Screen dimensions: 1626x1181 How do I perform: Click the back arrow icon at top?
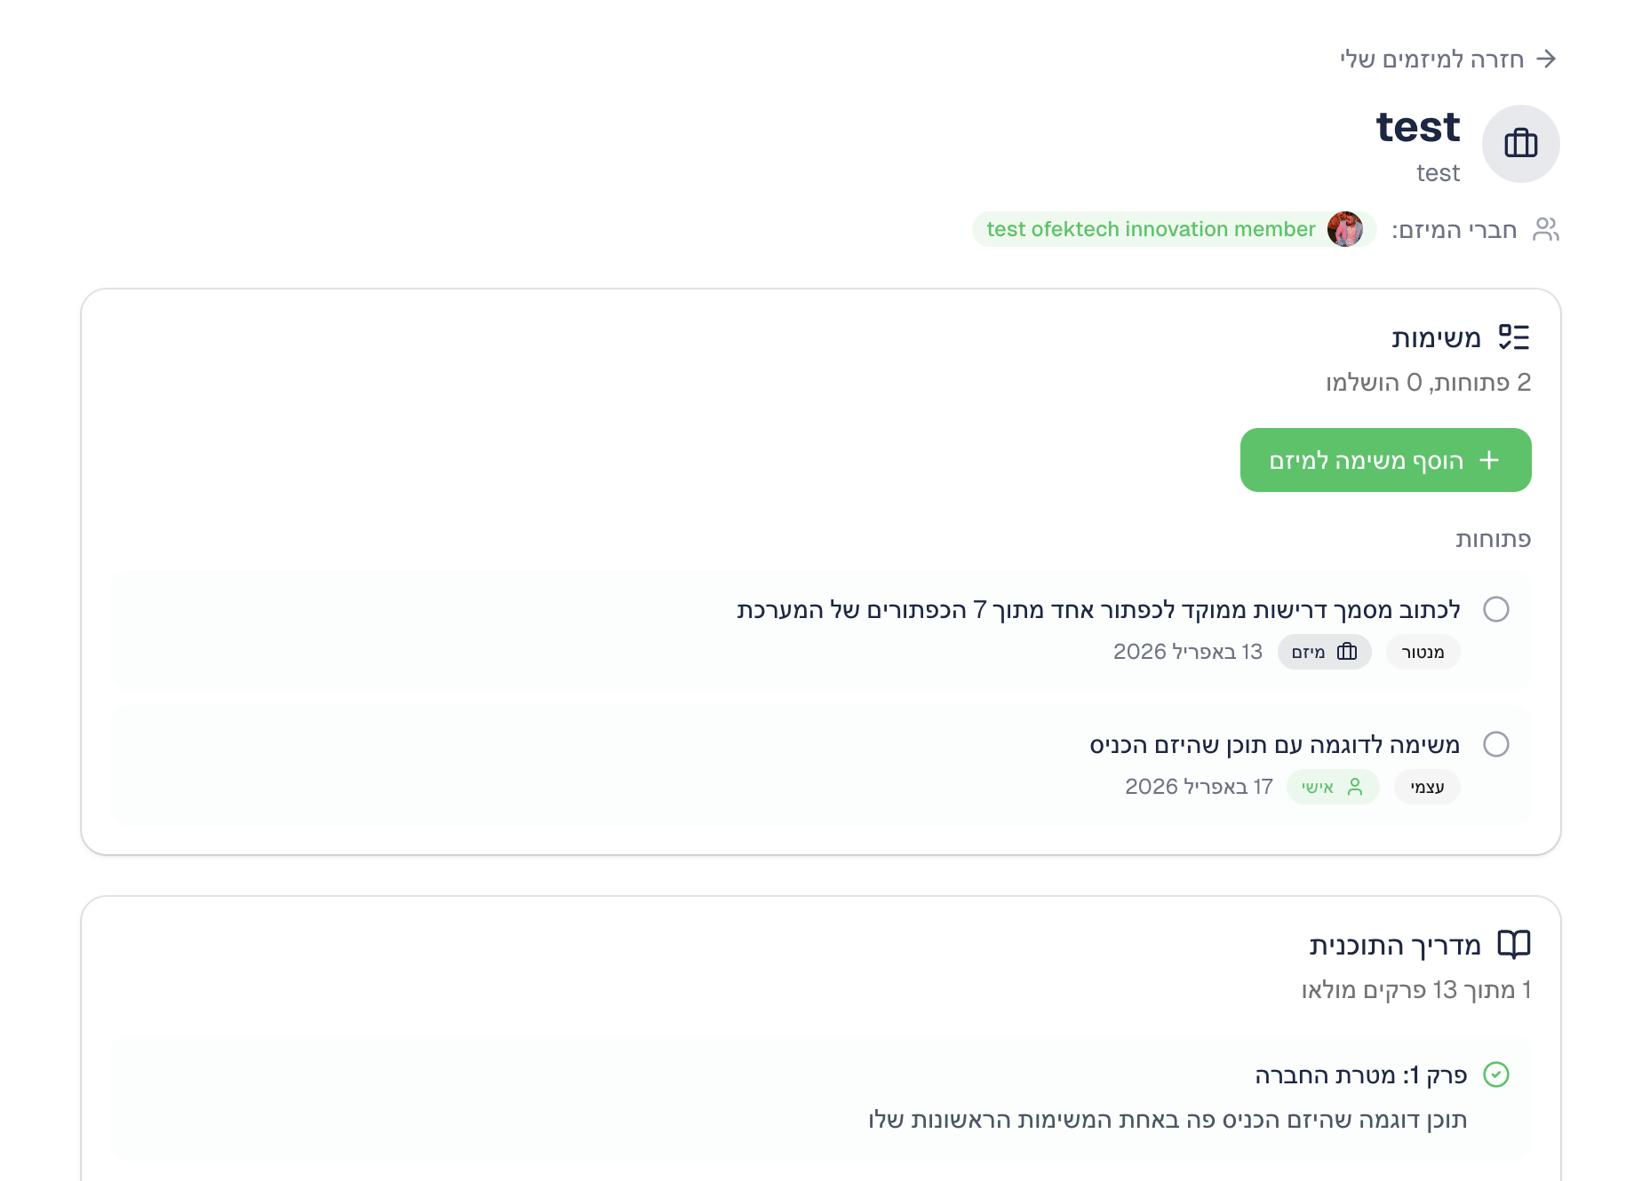pyautogui.click(x=1546, y=59)
